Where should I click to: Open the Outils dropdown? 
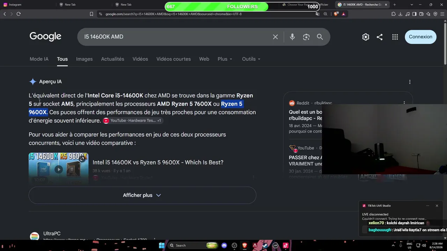251,59
